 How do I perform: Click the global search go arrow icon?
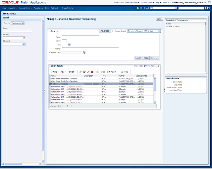[206, 8]
